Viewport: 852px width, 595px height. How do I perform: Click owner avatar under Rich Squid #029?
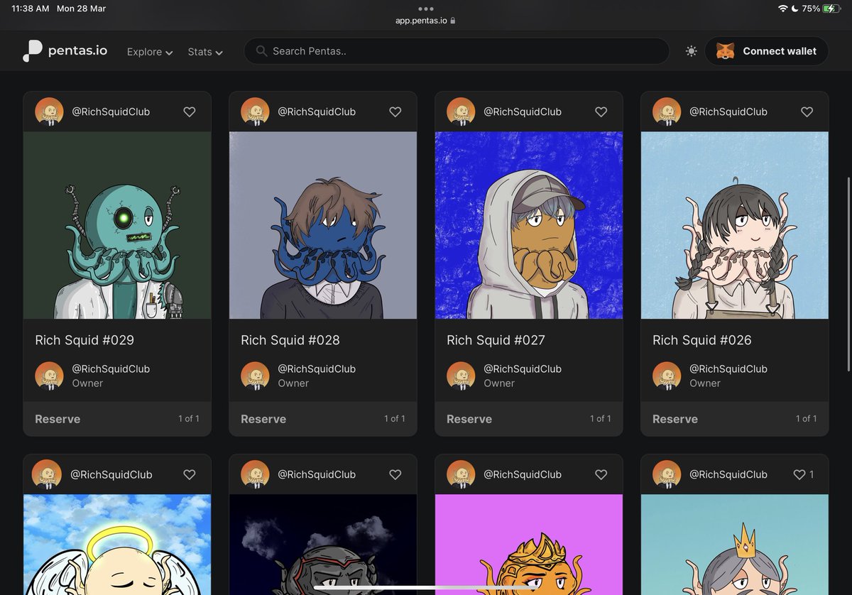tap(49, 376)
